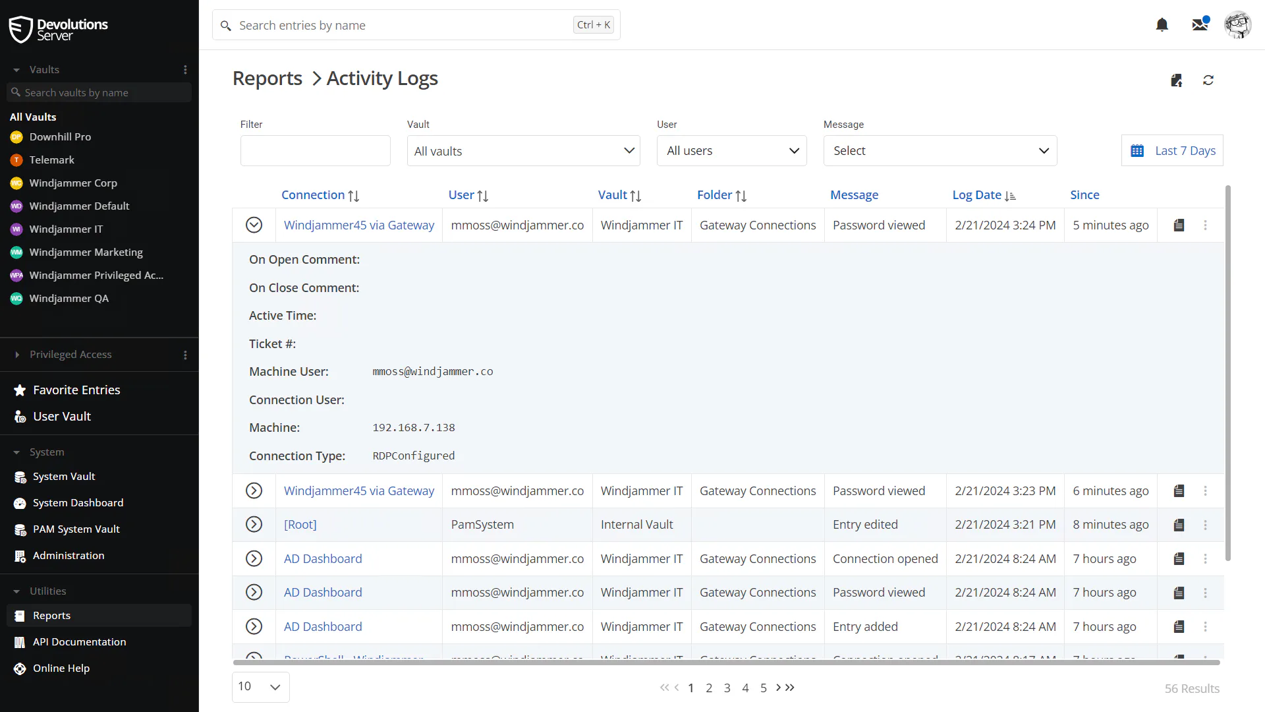This screenshot has width=1265, height=712.
Task: Open Downhill Pro vault
Action: click(60, 137)
